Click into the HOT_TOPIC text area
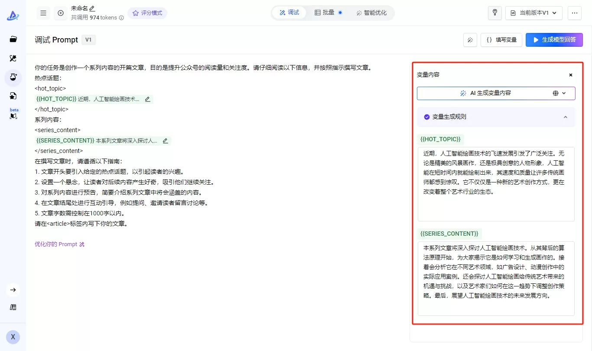This screenshot has height=351, width=592. coord(496,184)
